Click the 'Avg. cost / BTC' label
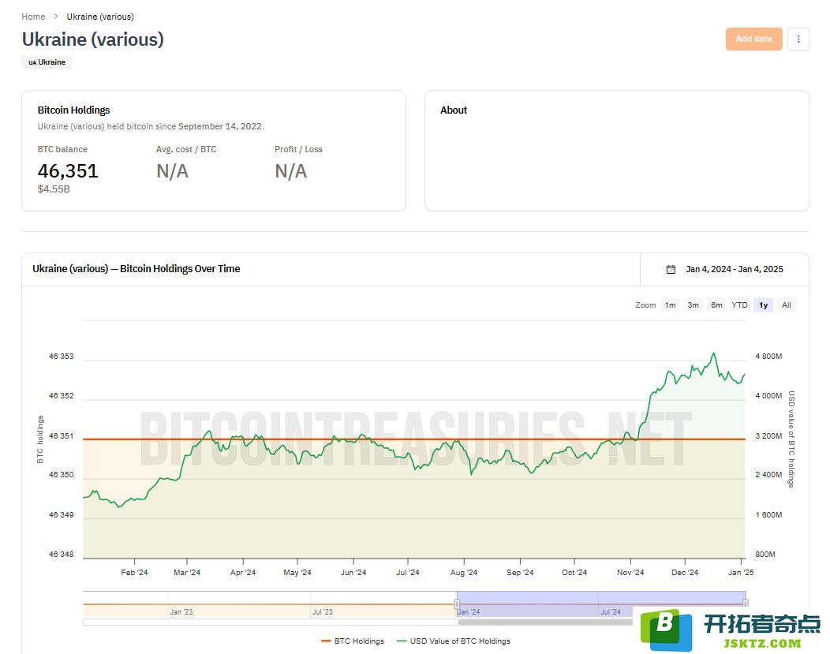 pos(186,149)
